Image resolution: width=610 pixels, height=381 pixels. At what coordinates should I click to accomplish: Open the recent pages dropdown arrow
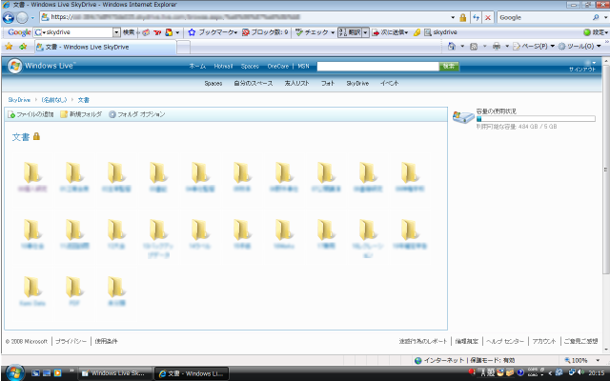coord(32,17)
